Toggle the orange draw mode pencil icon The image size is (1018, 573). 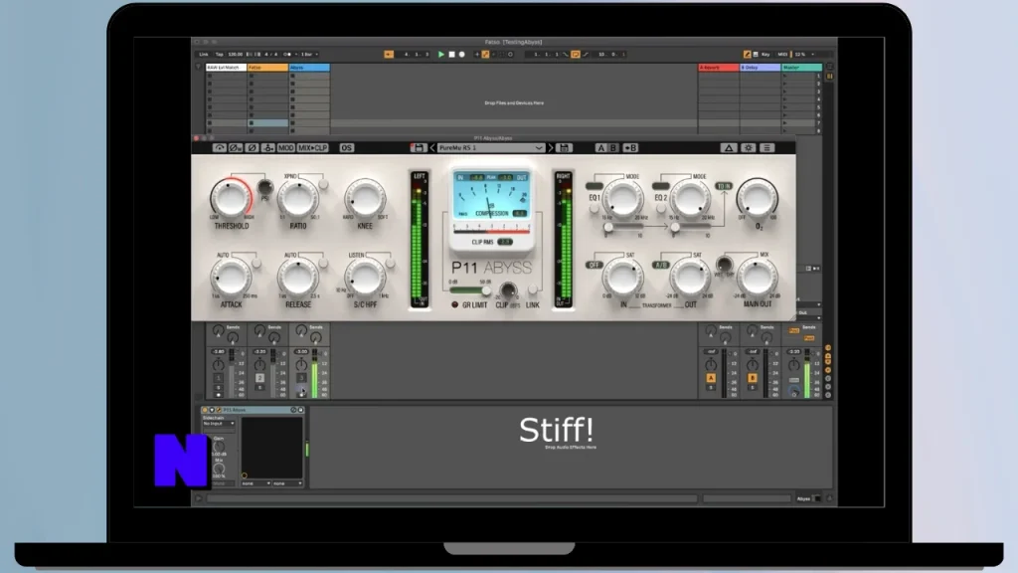pos(747,55)
